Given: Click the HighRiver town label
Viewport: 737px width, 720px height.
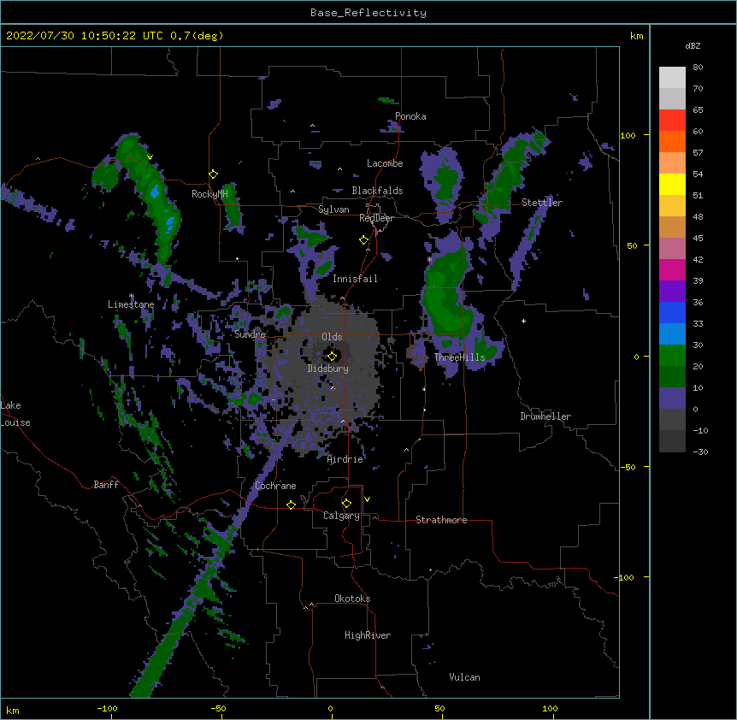Looking at the screenshot, I should tap(368, 635).
